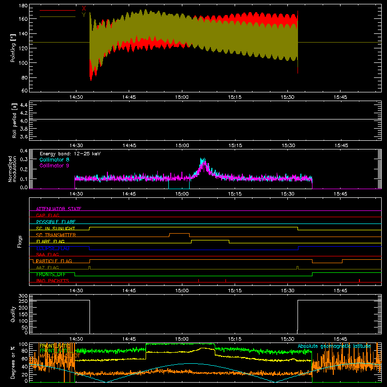Click the 250 value on the Quality axis
The width and height of the screenshot is (387, 387).
click(x=23, y=301)
